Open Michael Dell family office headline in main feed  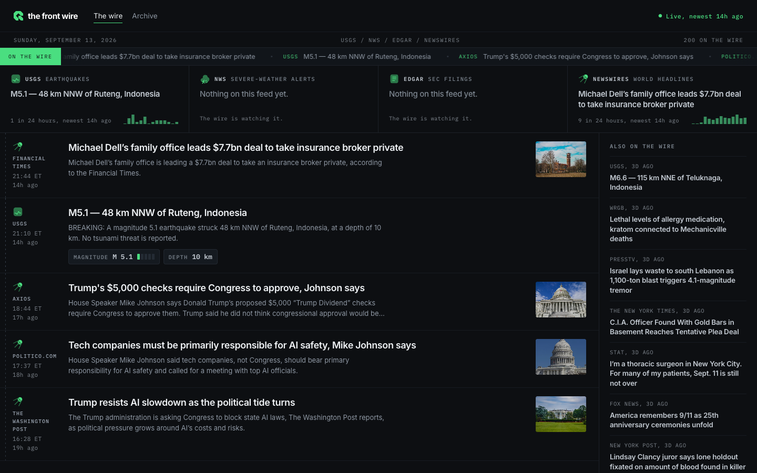[236, 148]
